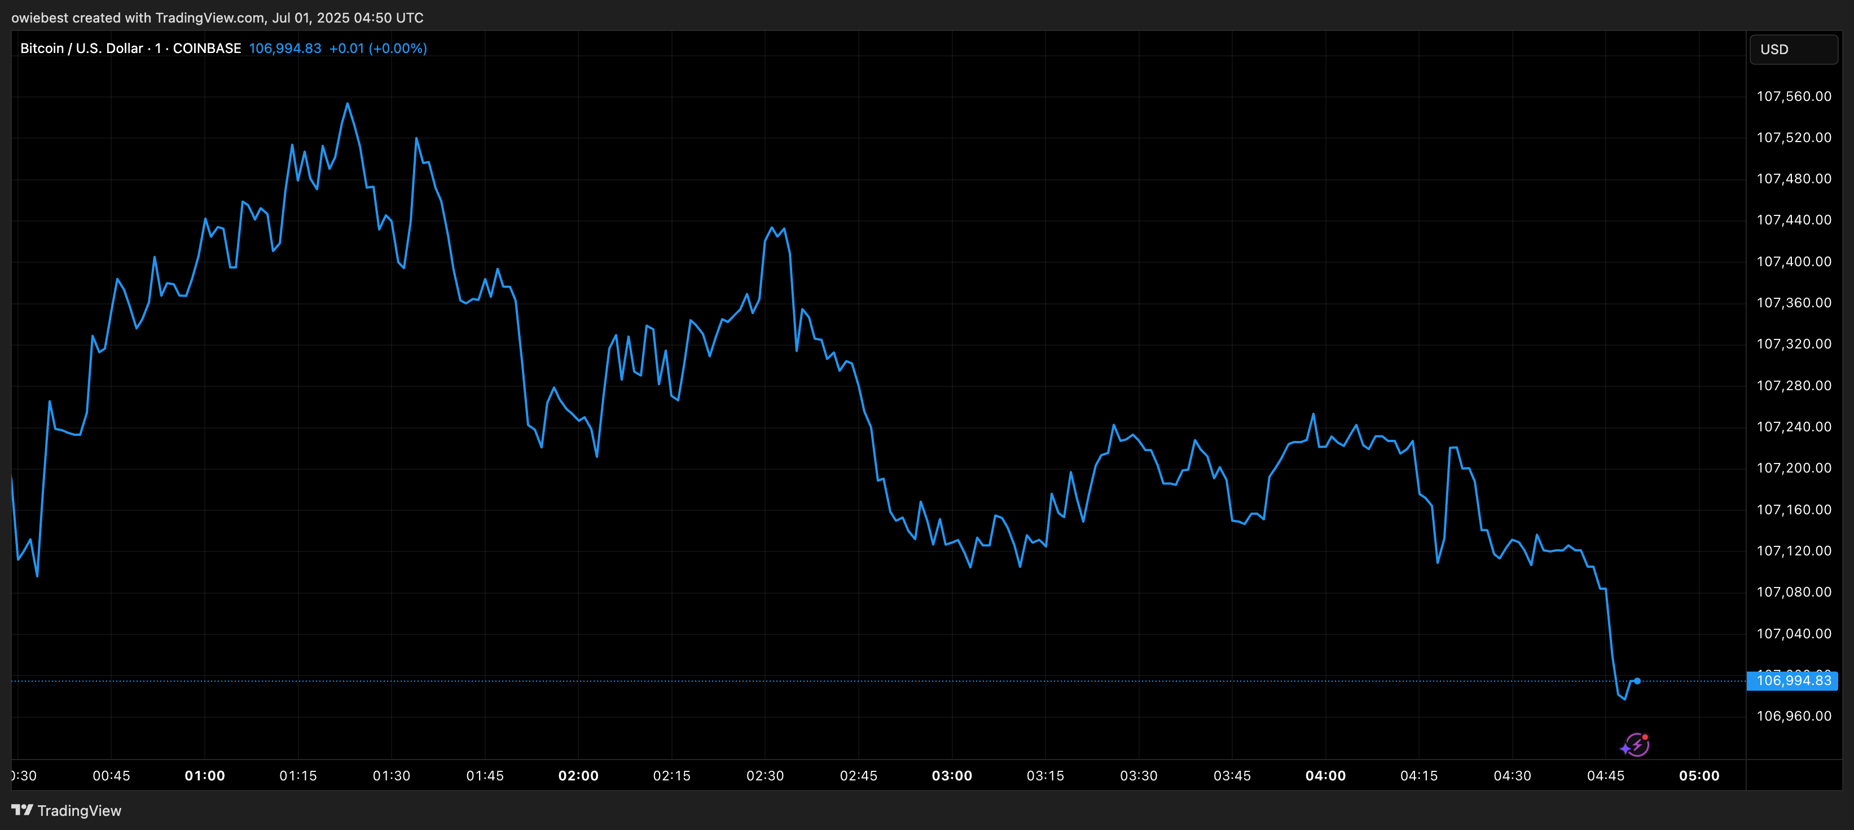This screenshot has height=830, width=1854.
Task: Click the blue current price dot
Action: click(1637, 681)
